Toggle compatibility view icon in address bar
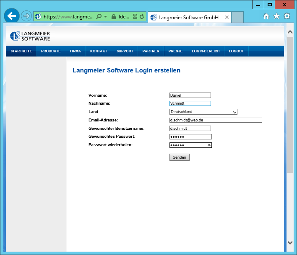The image size is (297, 255). (135, 17)
